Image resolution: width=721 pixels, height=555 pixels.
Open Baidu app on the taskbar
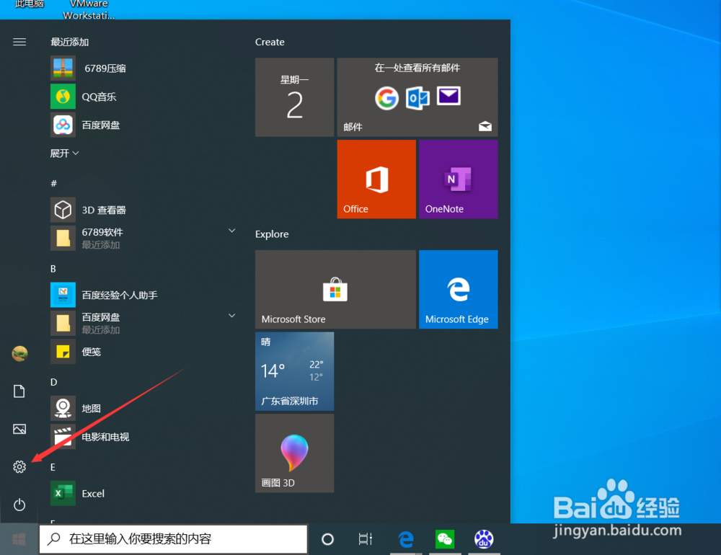point(484,539)
